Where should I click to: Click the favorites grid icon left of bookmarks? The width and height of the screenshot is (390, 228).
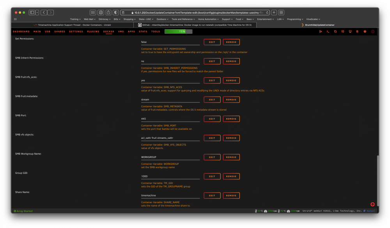(16, 19)
